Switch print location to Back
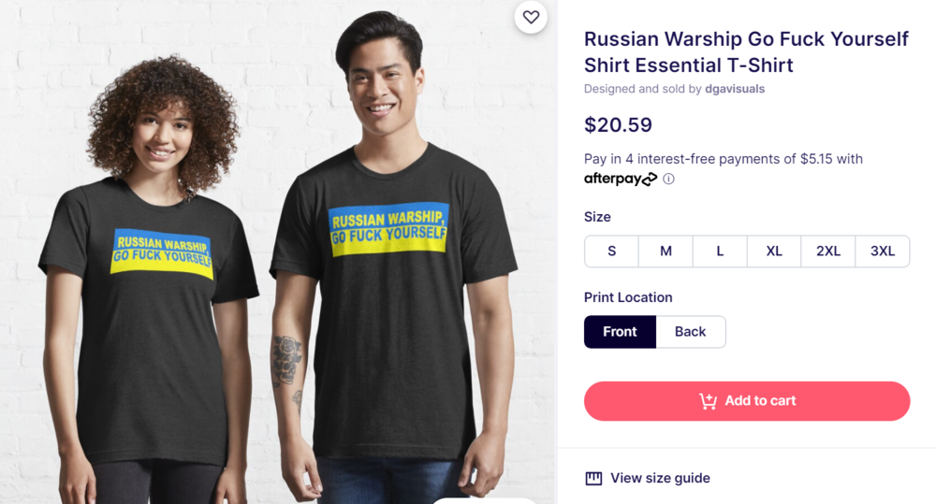The image size is (936, 504). pos(691,332)
